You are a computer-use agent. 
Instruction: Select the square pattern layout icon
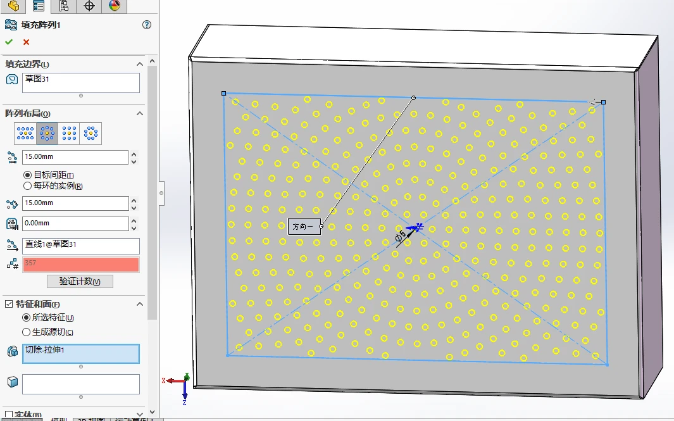point(69,134)
